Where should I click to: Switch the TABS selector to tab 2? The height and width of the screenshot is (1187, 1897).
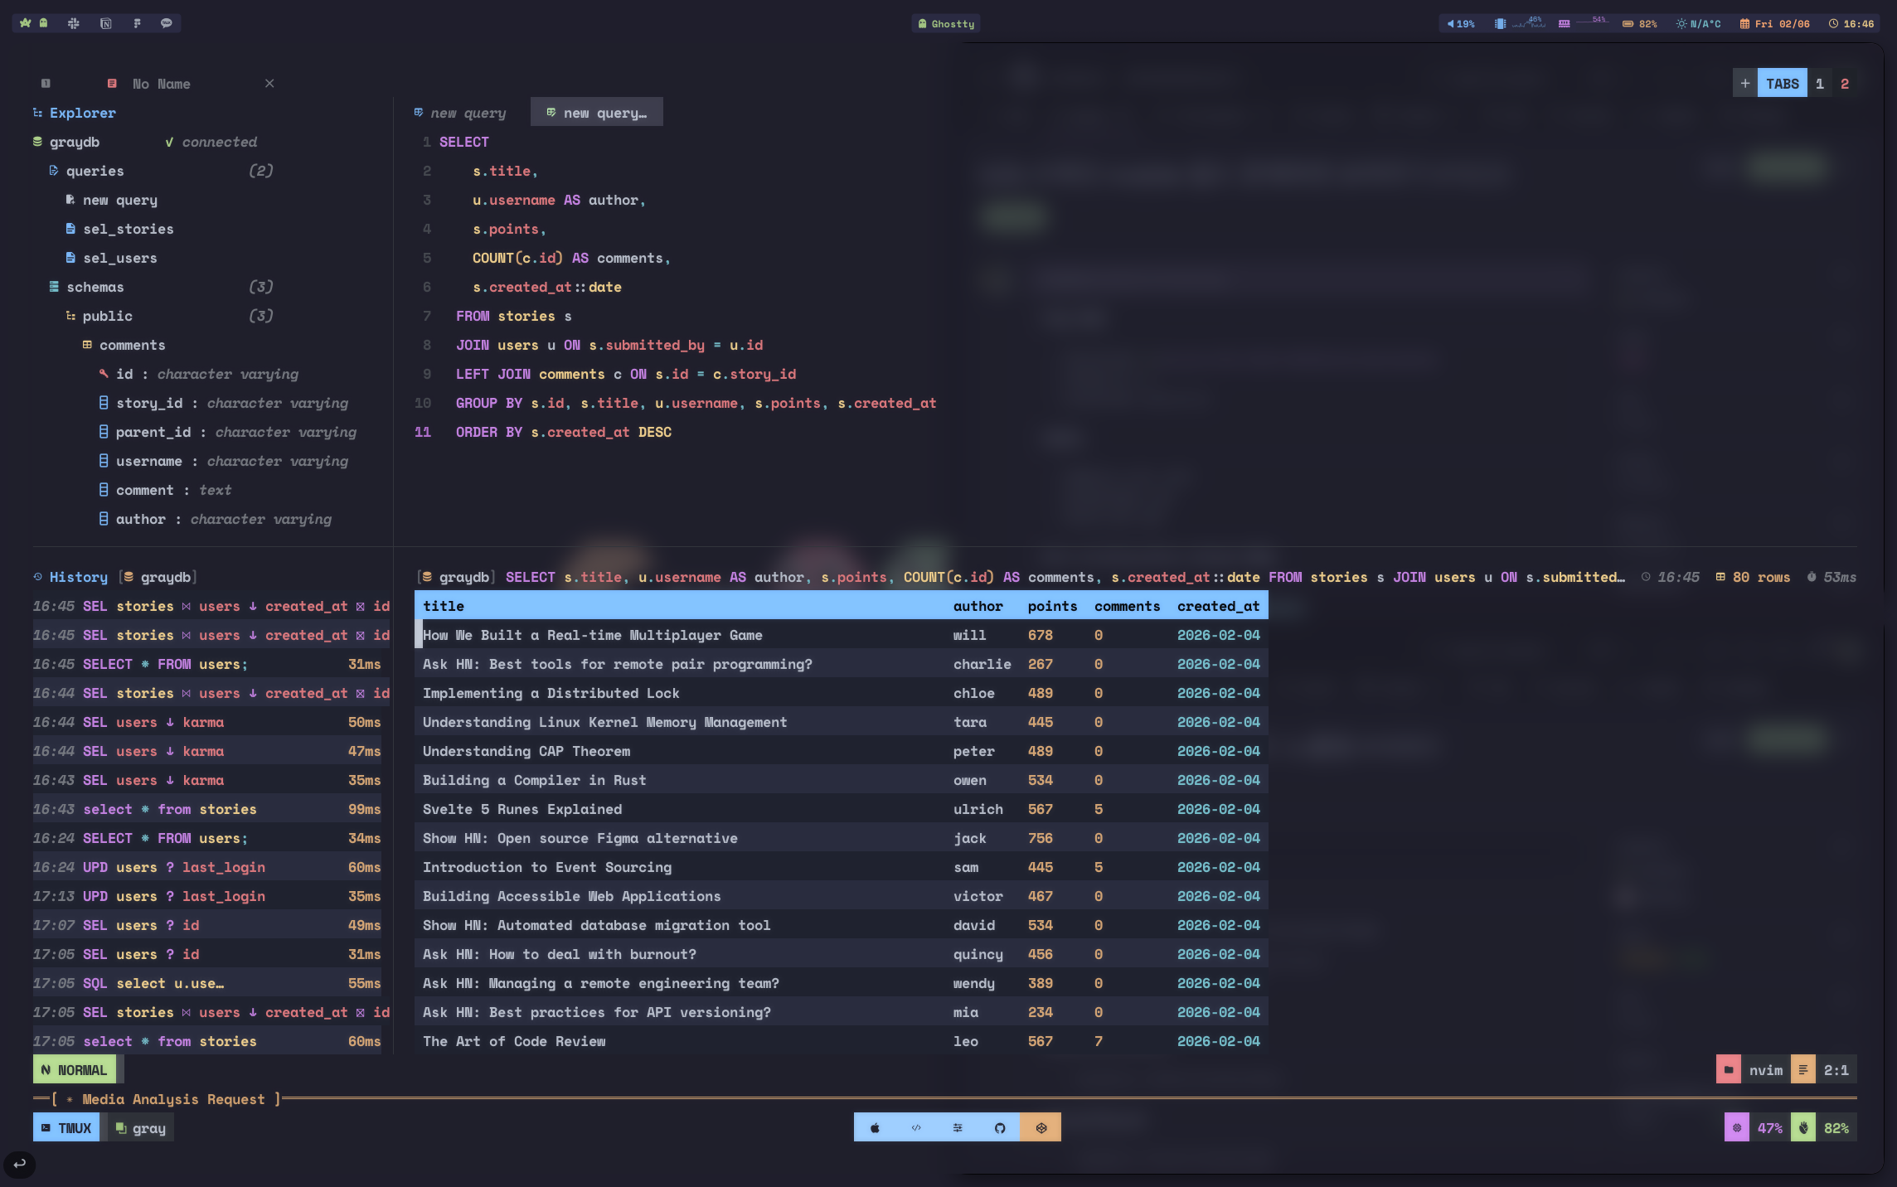tap(1845, 83)
